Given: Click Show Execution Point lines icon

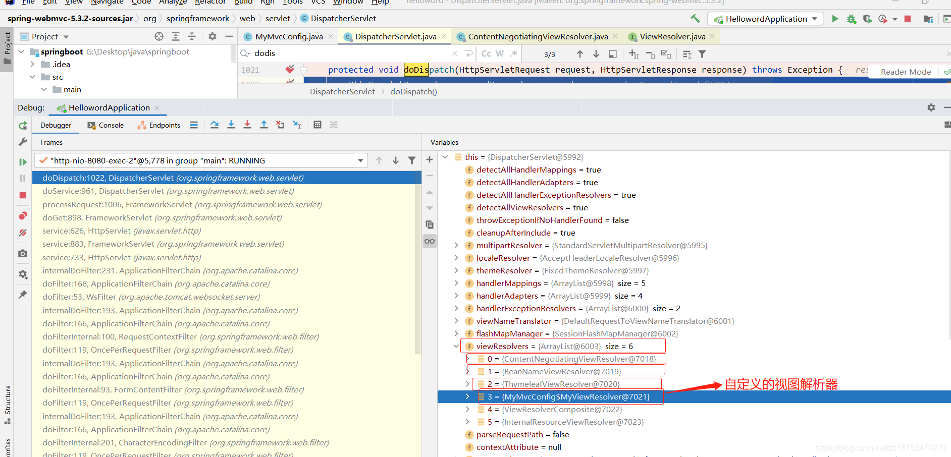Looking at the screenshot, I should click(x=194, y=125).
